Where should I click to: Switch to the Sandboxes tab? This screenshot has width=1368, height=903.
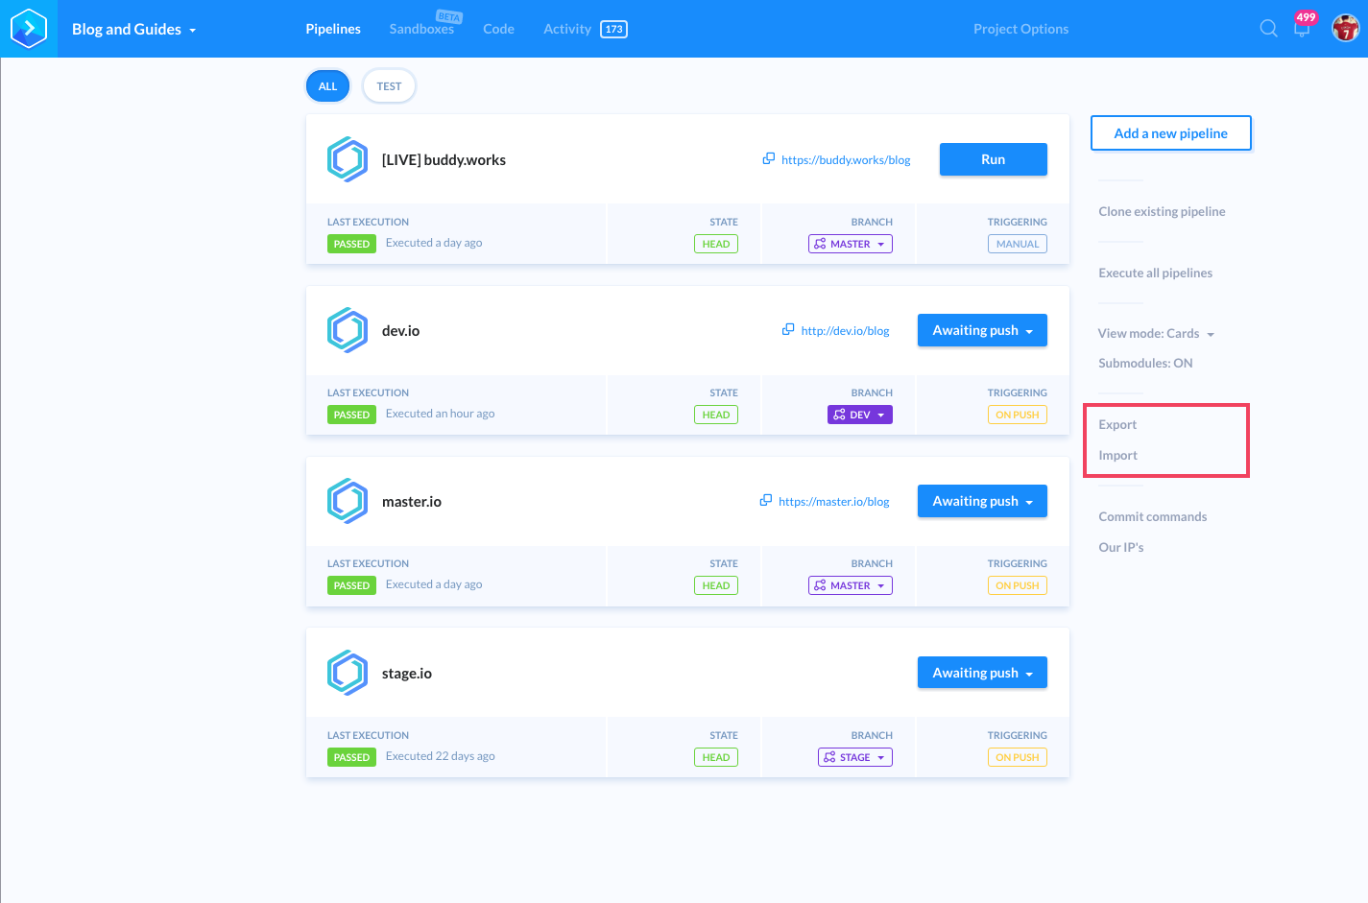click(x=421, y=29)
